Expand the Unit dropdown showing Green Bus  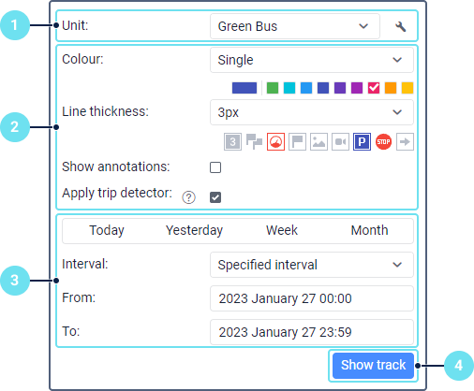click(295, 26)
